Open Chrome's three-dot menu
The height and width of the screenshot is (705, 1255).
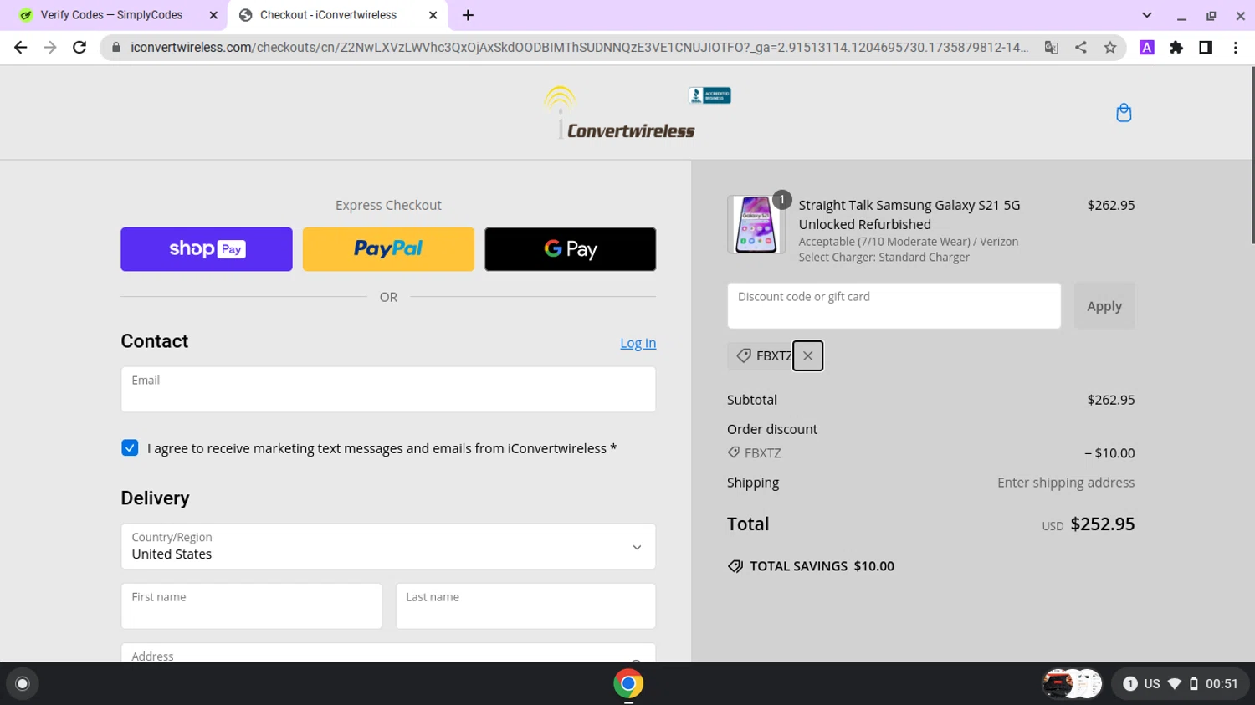click(1235, 48)
